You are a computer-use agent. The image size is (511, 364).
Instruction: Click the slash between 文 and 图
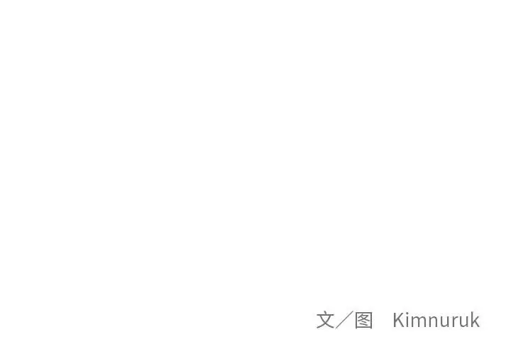[x=344, y=320]
